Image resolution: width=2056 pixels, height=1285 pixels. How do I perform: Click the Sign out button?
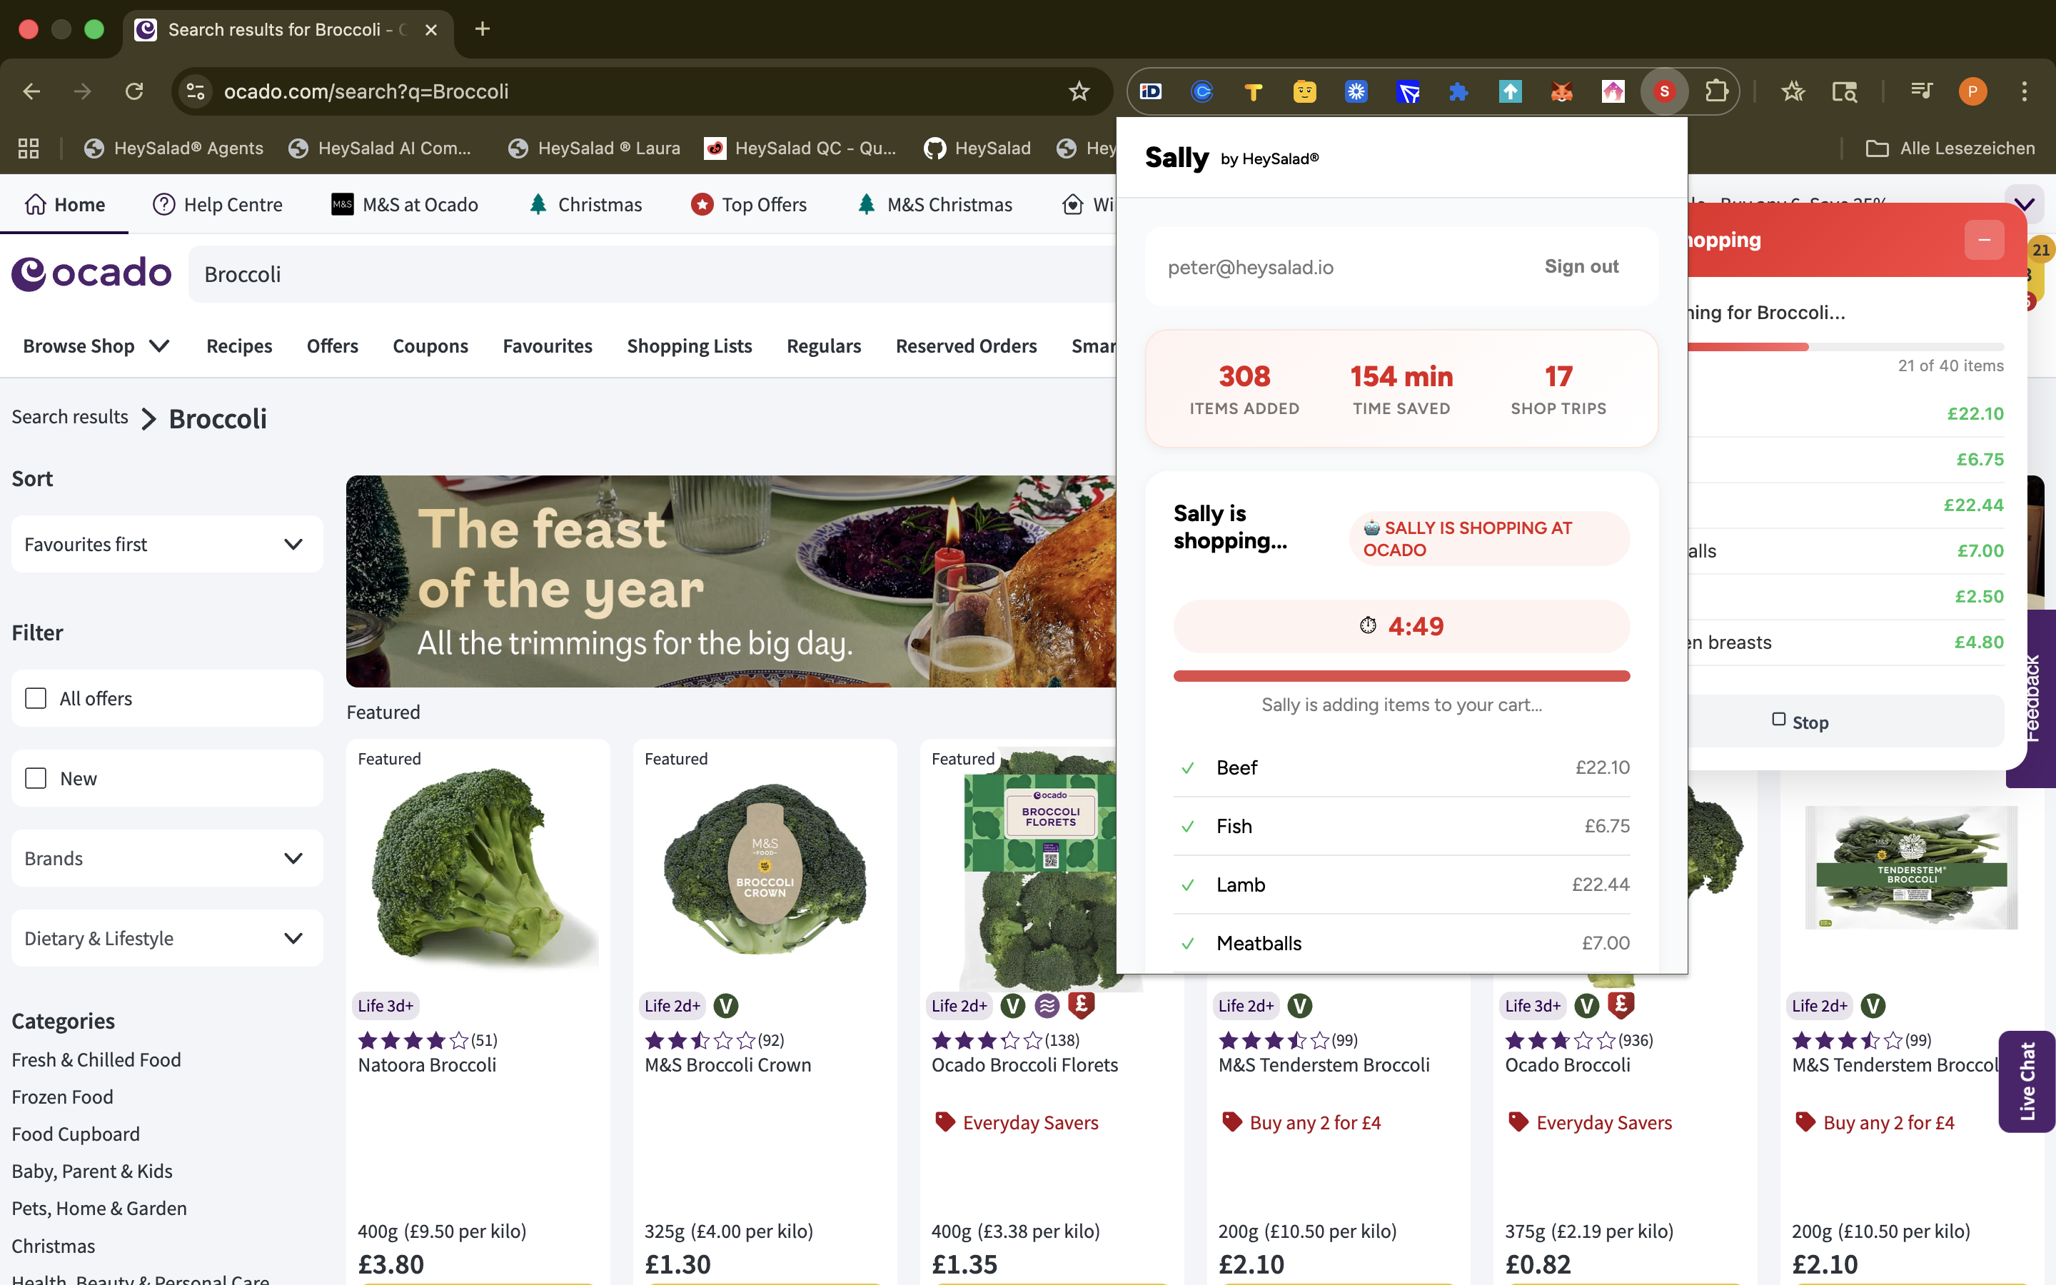(x=1581, y=267)
